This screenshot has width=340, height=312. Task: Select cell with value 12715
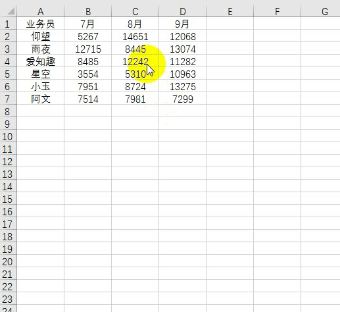click(x=88, y=49)
